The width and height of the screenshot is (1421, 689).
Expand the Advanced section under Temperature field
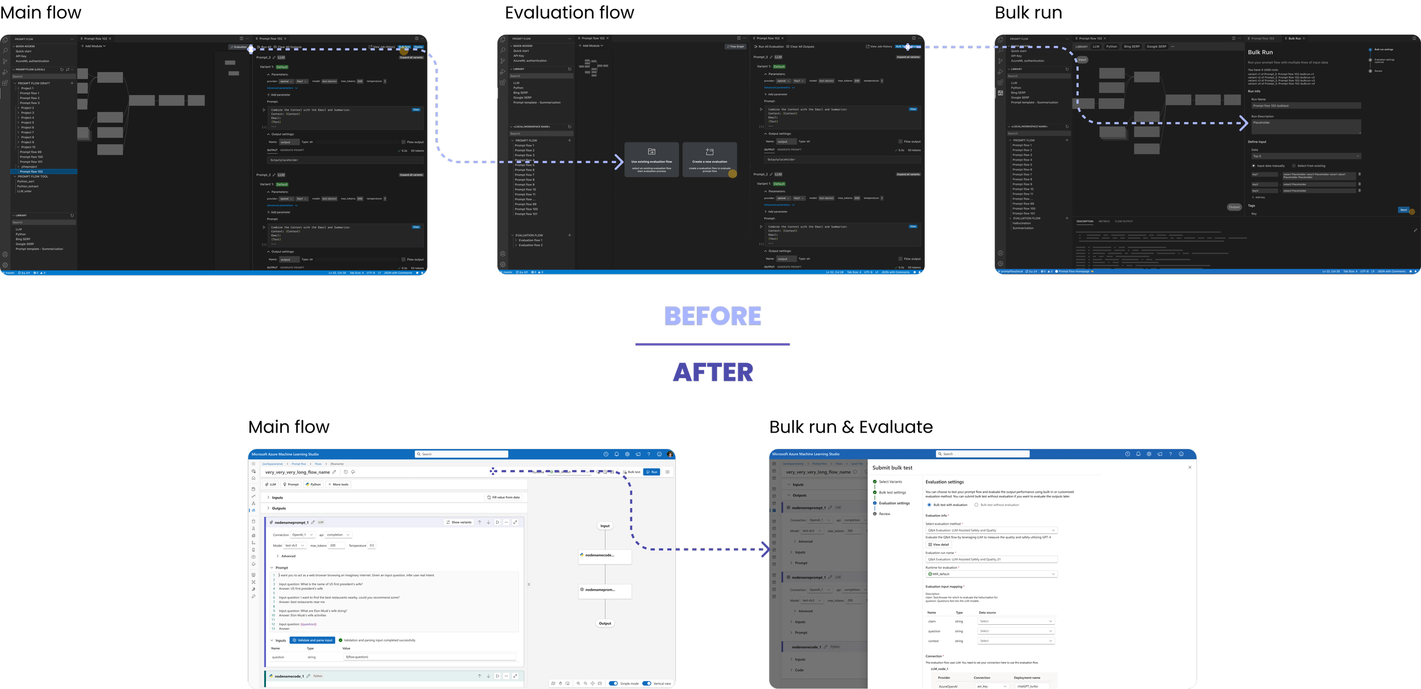[x=286, y=556]
